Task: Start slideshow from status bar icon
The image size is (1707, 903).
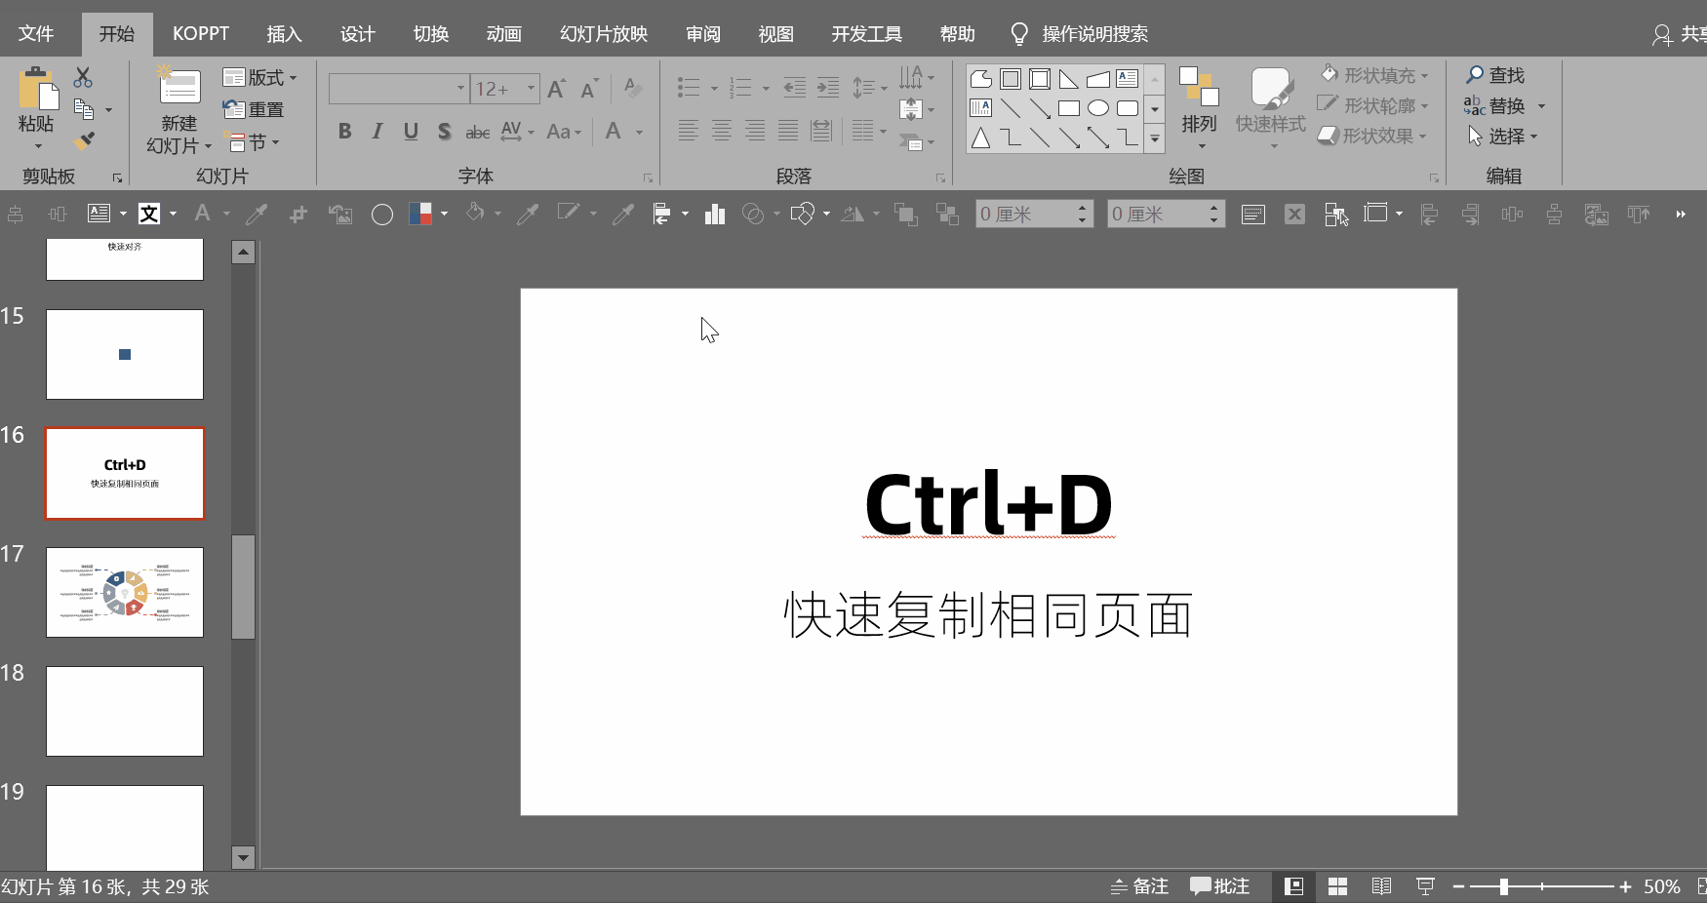Action: click(1425, 886)
